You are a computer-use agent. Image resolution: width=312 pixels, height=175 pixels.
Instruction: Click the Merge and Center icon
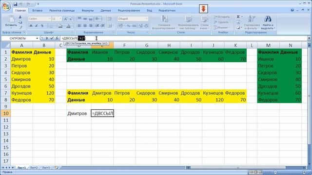click(110, 26)
